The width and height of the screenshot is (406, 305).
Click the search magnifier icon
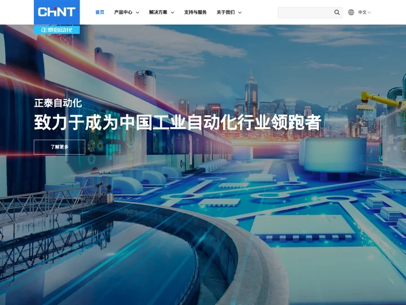coord(337,12)
